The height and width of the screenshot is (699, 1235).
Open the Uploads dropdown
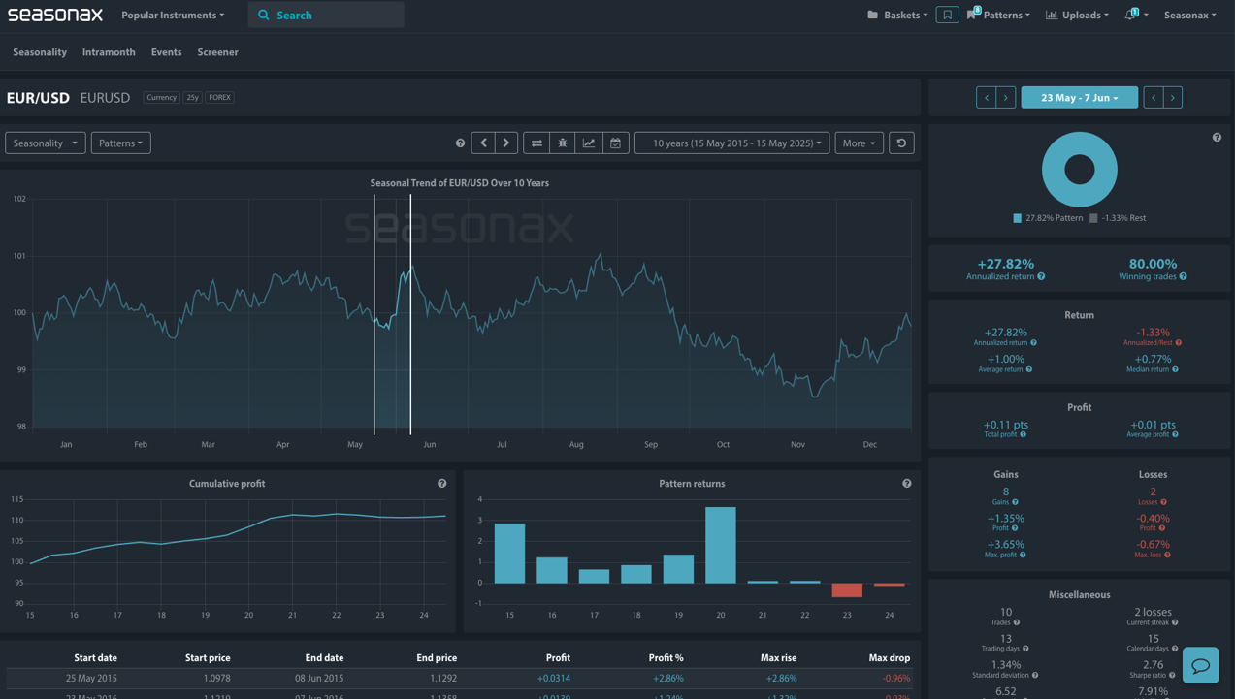click(1077, 15)
